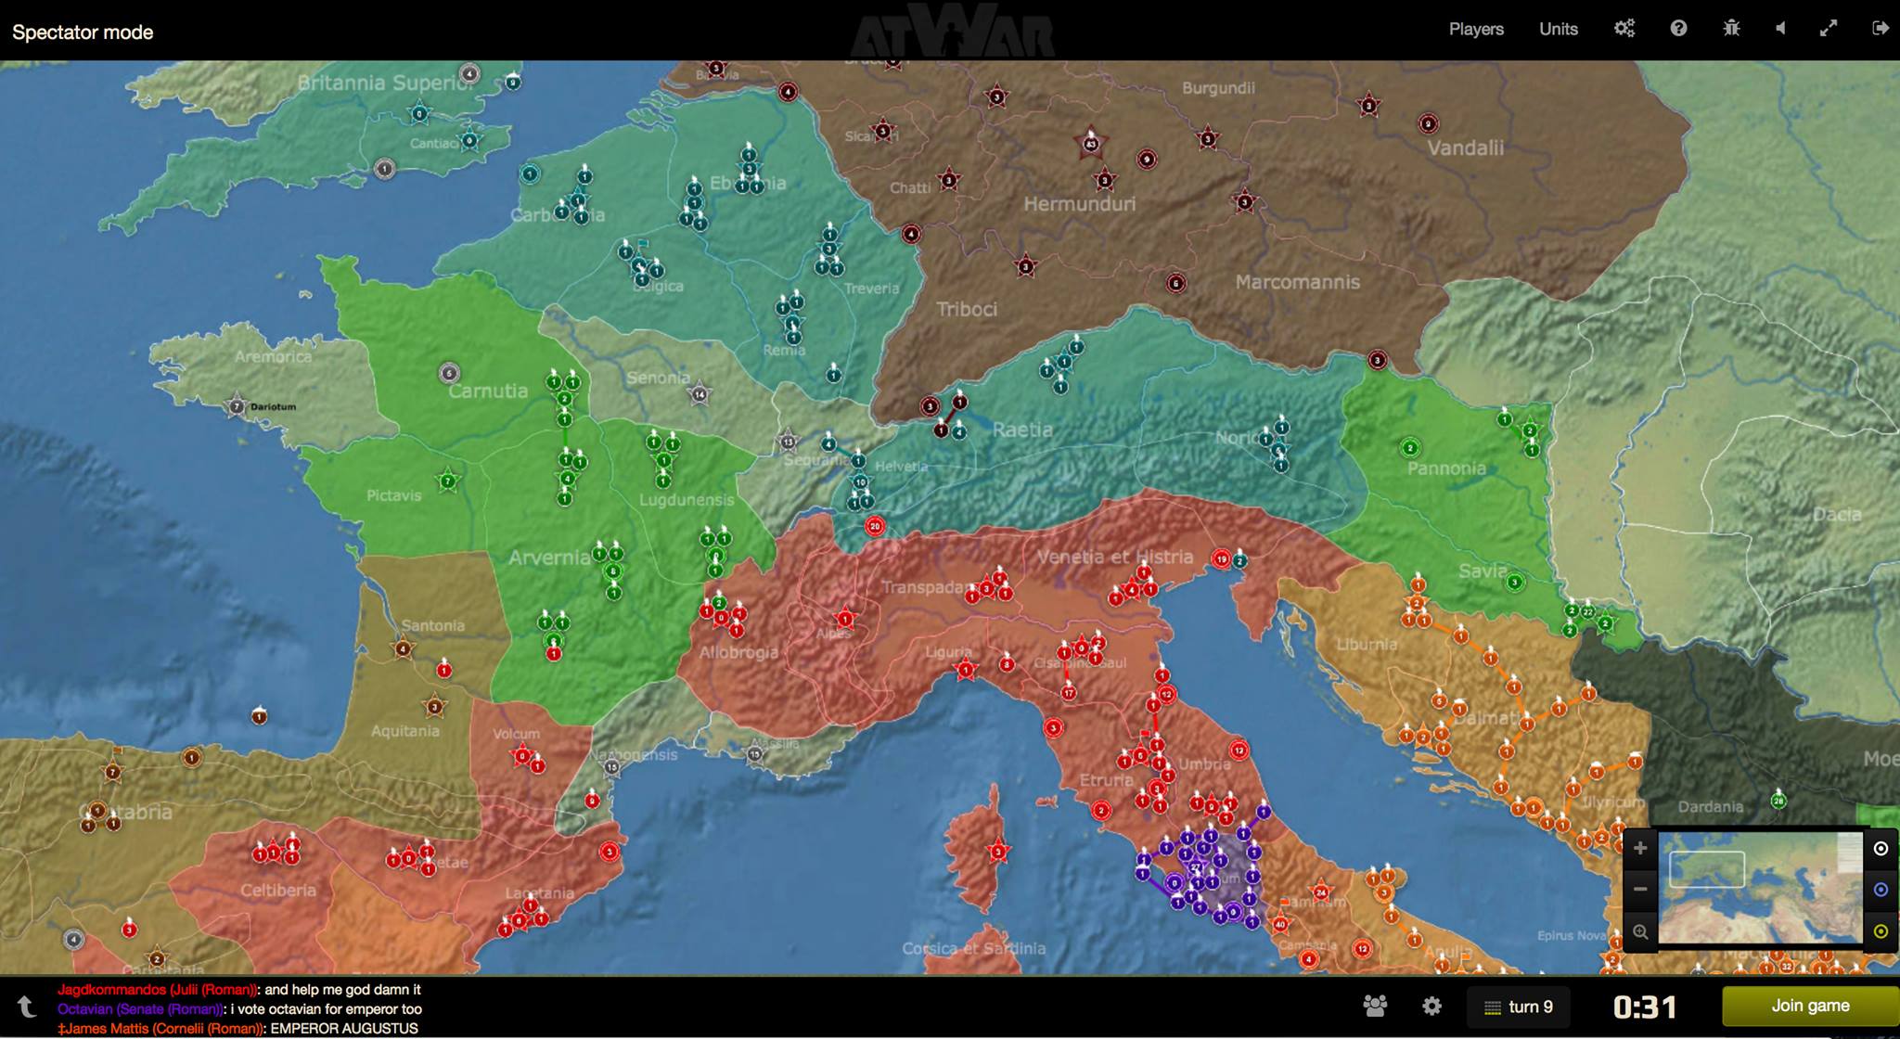This screenshot has width=1900, height=1039.
Task: Select the gray city 6 in Carnutia
Action: pyautogui.click(x=449, y=373)
